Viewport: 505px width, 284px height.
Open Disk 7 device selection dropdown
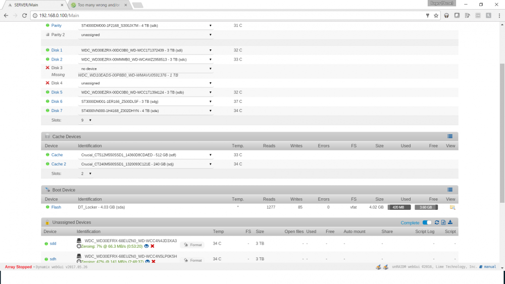[146, 110]
